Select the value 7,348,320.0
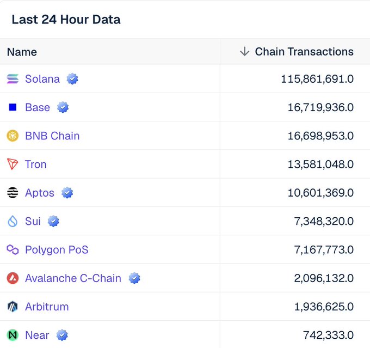 coord(324,221)
